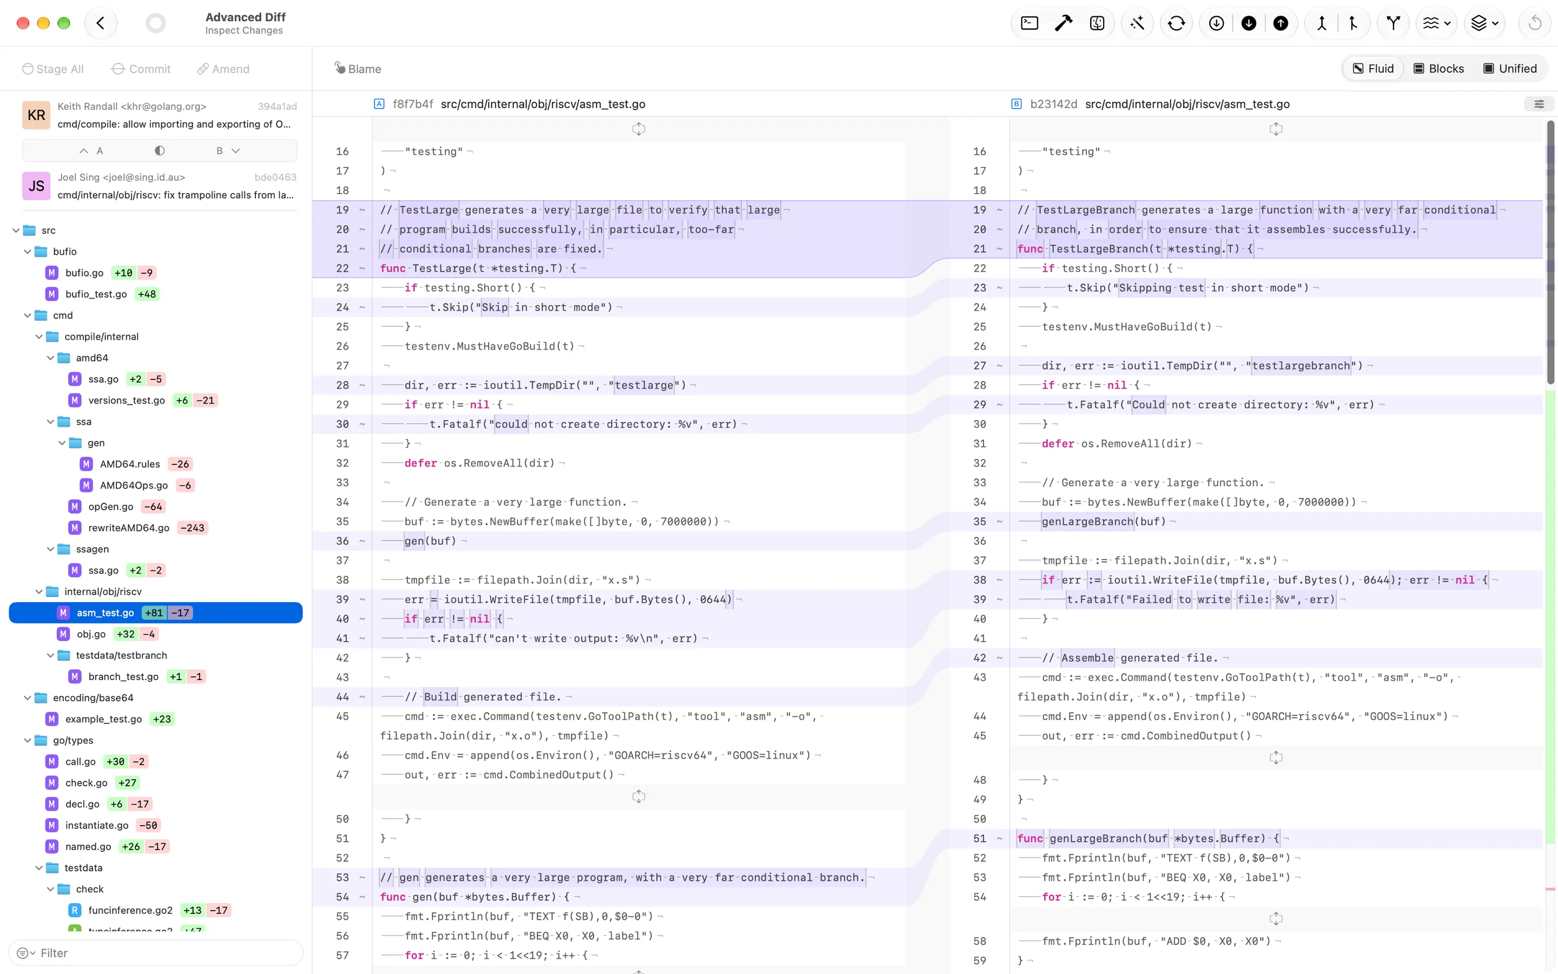Collapse compile/internal folder

[x=39, y=336]
